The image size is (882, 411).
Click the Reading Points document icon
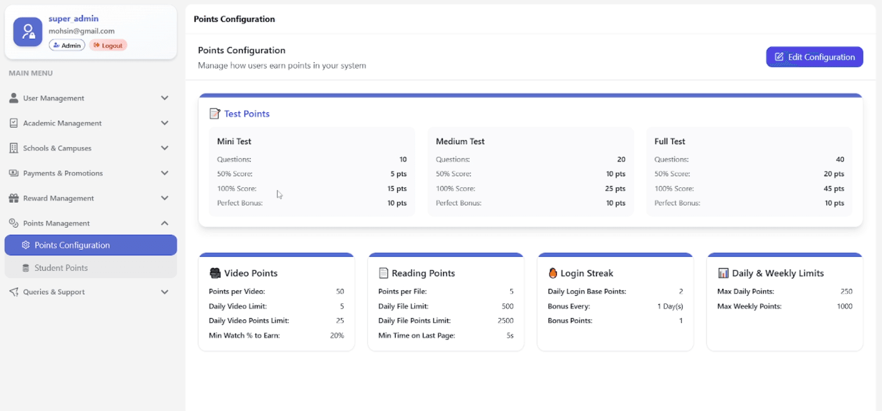pyautogui.click(x=383, y=273)
